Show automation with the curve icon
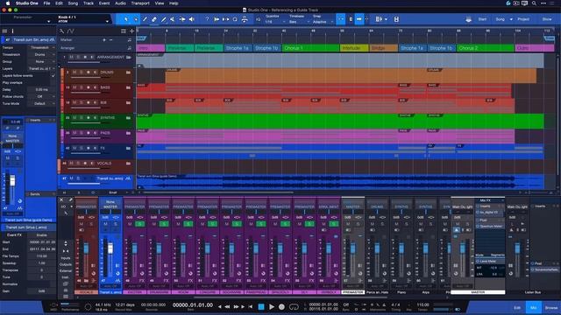Viewport: 561px width, 315px height. 70,31
